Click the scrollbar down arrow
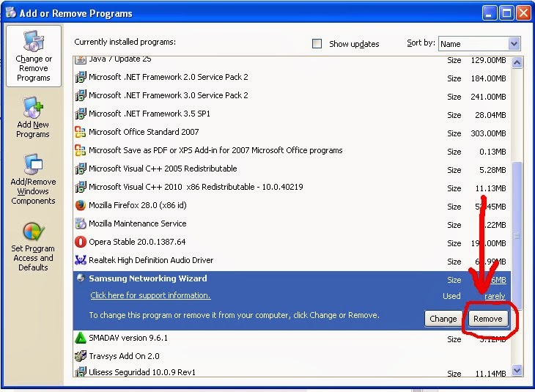This screenshot has width=535, height=392. tap(517, 370)
